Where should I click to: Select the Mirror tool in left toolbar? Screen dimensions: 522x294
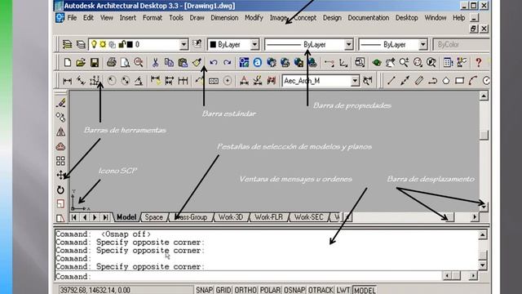click(x=60, y=131)
